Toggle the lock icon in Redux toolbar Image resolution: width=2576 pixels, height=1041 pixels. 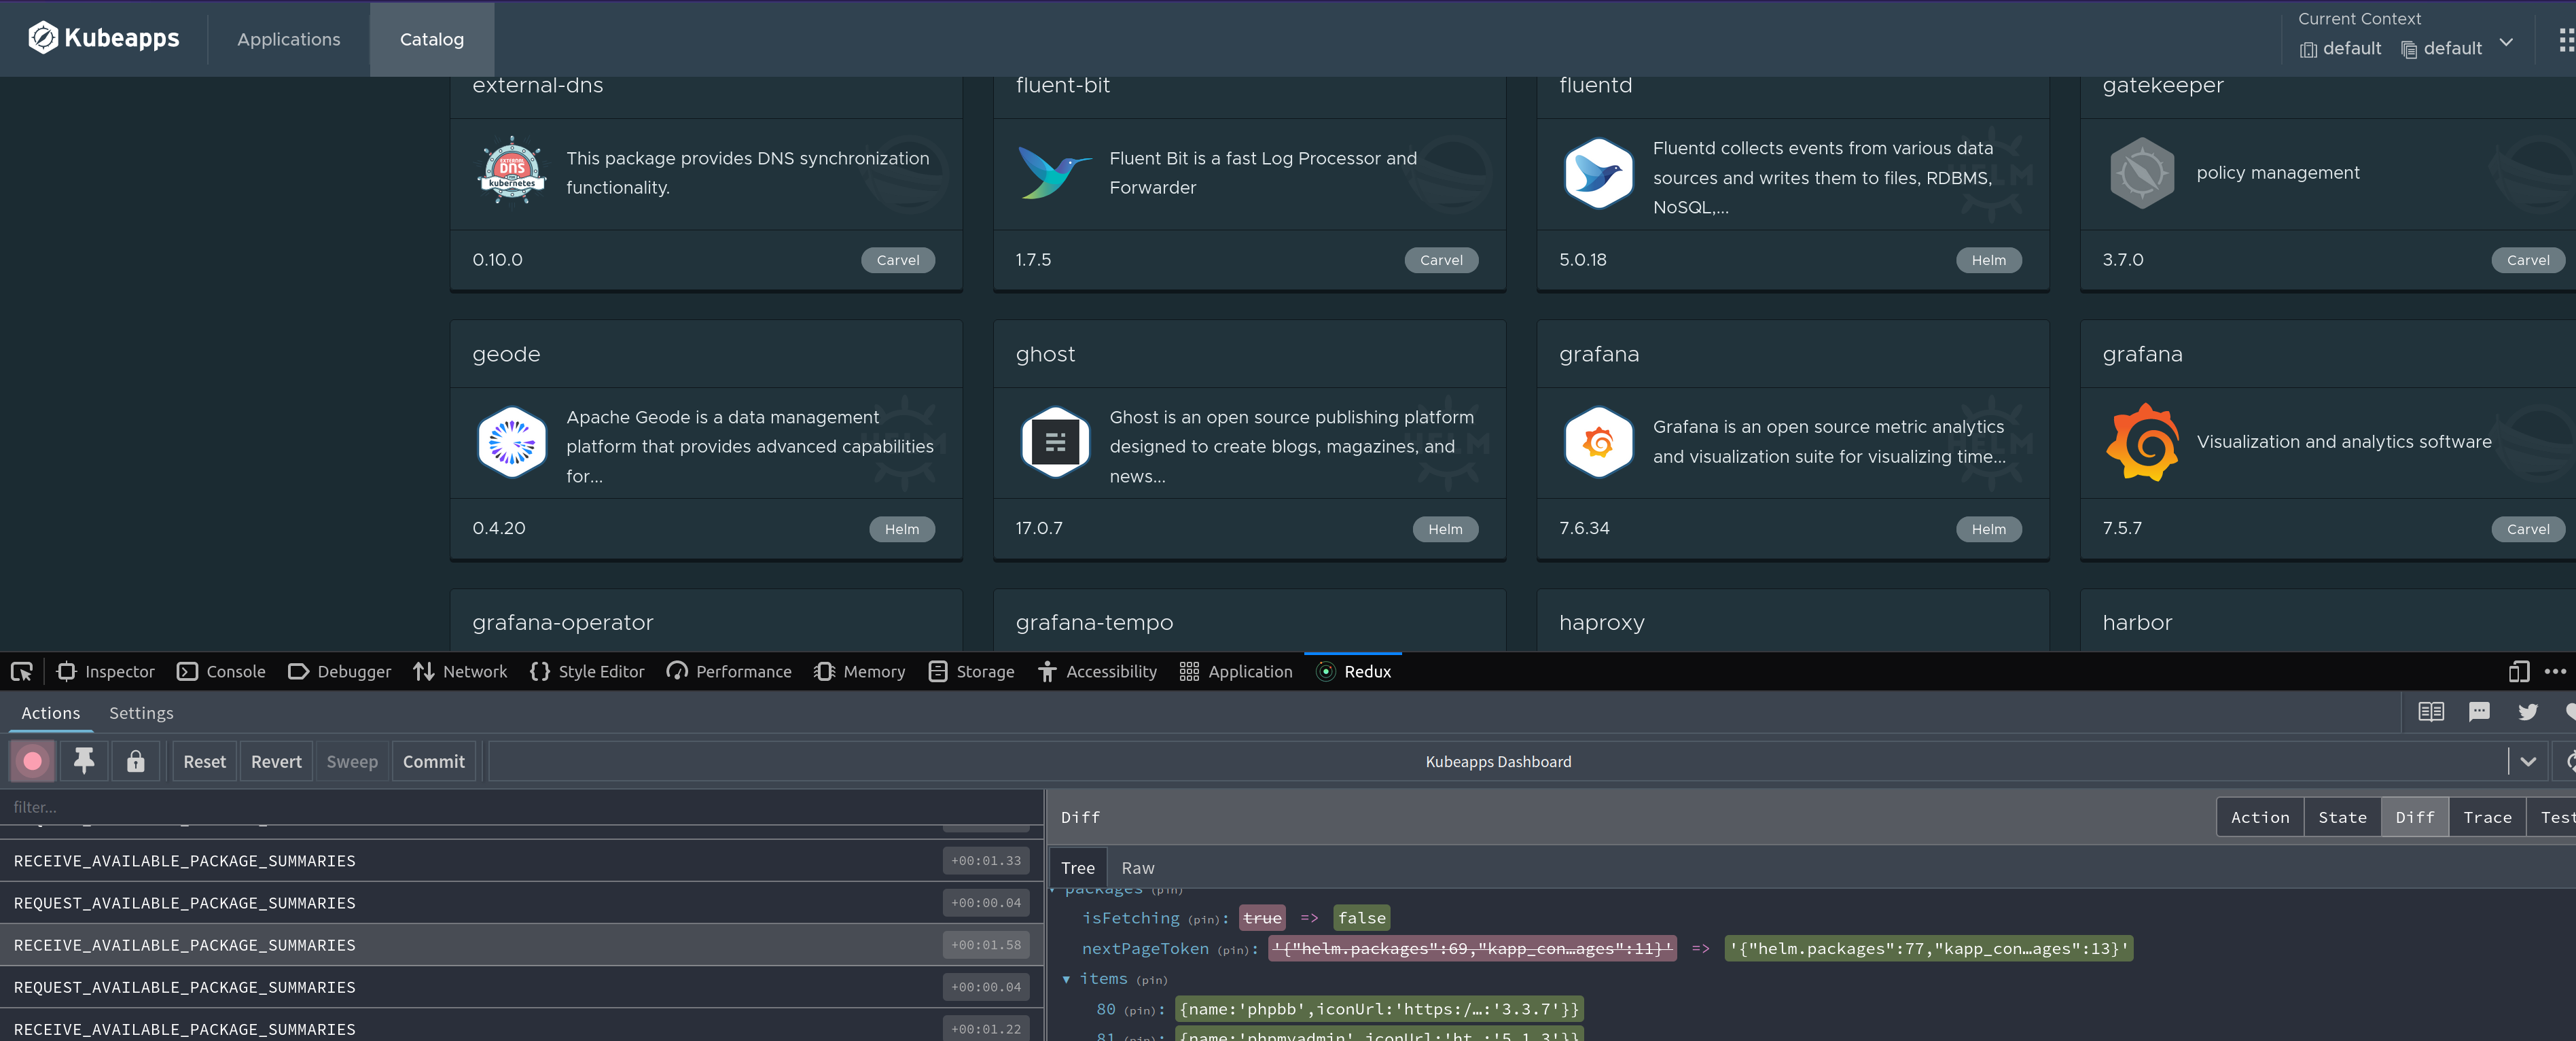click(136, 761)
